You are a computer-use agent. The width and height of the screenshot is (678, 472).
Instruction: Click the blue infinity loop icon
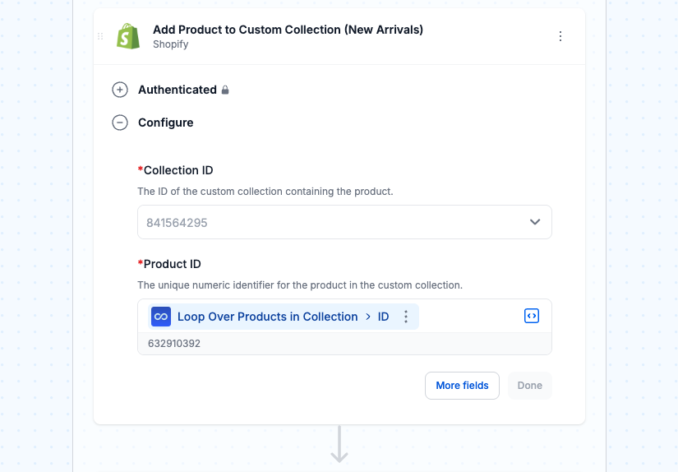161,317
